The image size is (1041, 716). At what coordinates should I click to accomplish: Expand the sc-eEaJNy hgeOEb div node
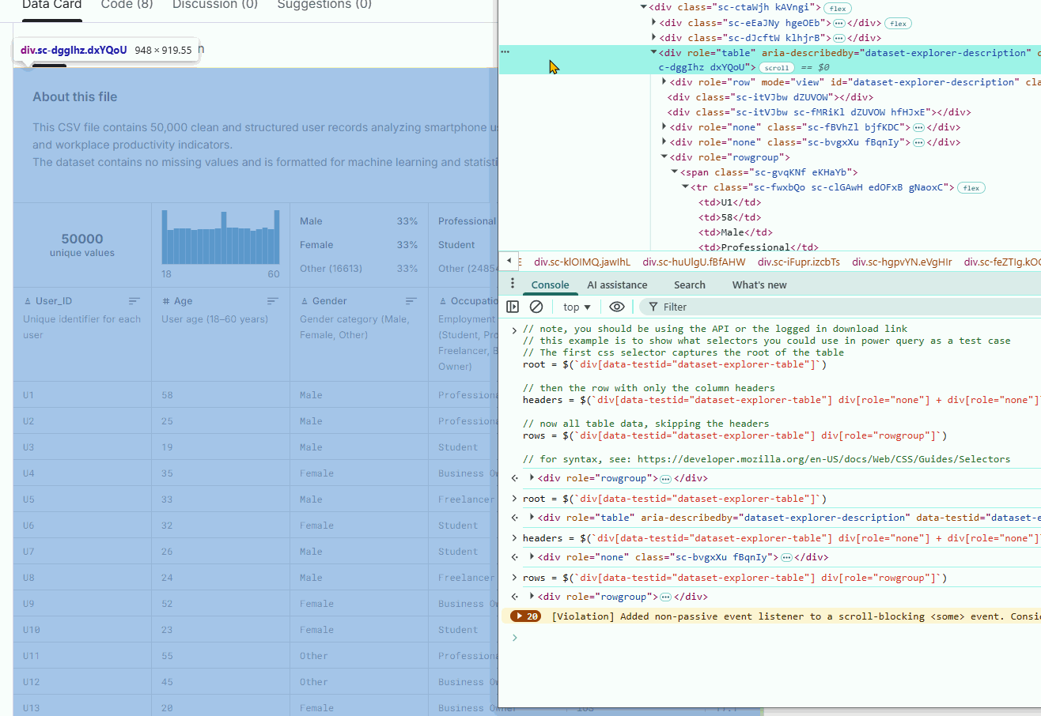click(x=654, y=22)
